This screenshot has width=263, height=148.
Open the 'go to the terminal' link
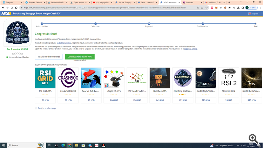(64, 43)
